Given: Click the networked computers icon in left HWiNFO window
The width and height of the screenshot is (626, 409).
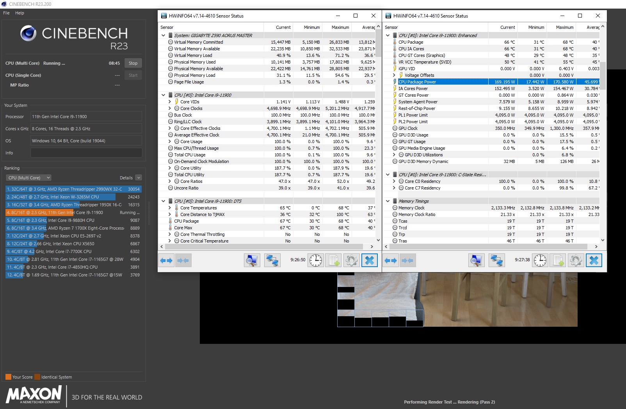Looking at the screenshot, I should (272, 260).
